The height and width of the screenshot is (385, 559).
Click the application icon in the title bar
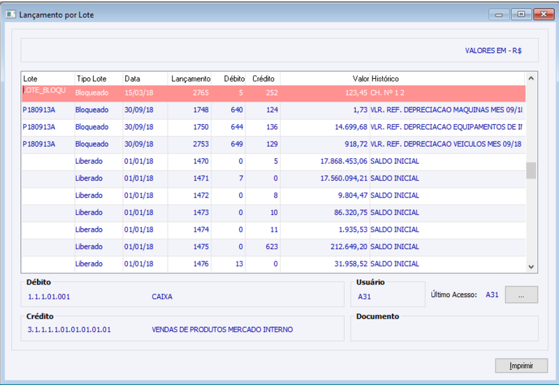point(10,14)
